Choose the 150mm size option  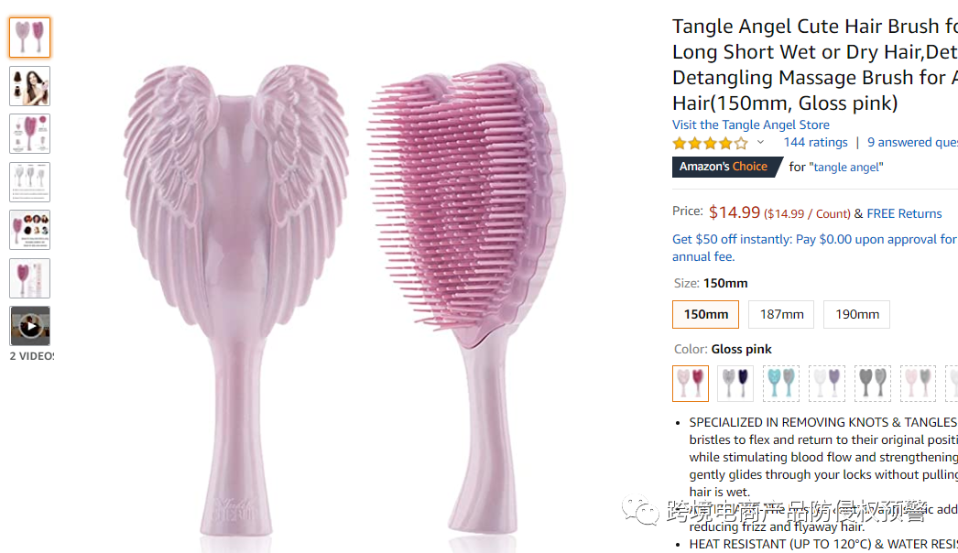[x=705, y=314]
